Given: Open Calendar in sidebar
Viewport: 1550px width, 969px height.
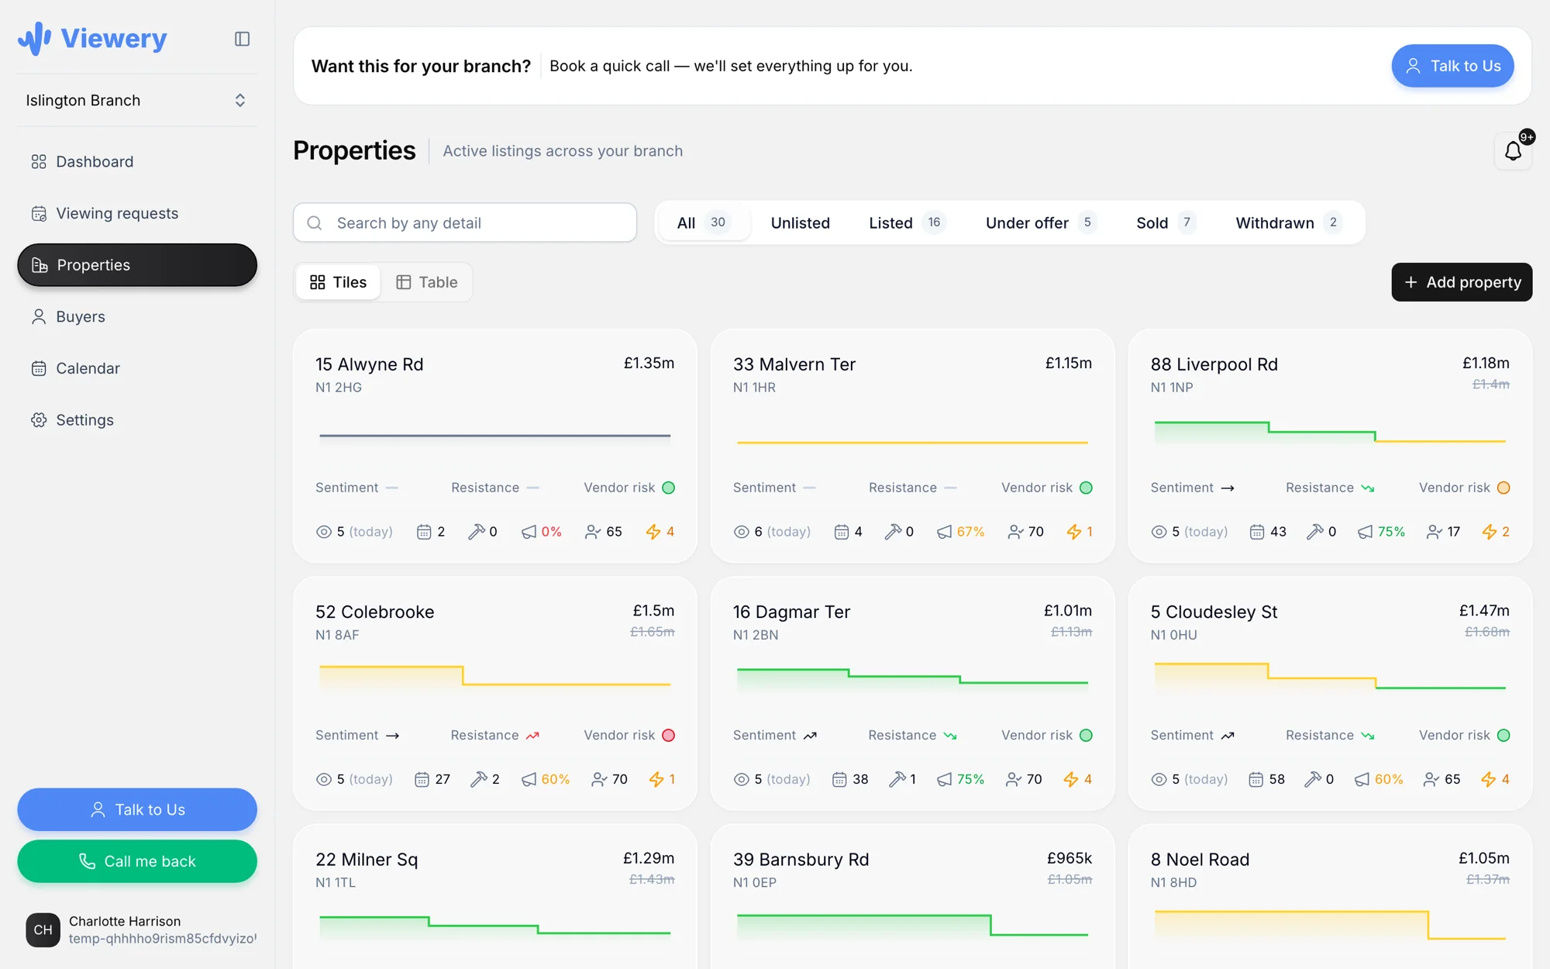Looking at the screenshot, I should 137,368.
